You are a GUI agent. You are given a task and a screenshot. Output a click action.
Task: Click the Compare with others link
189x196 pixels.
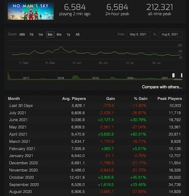pos(162,87)
